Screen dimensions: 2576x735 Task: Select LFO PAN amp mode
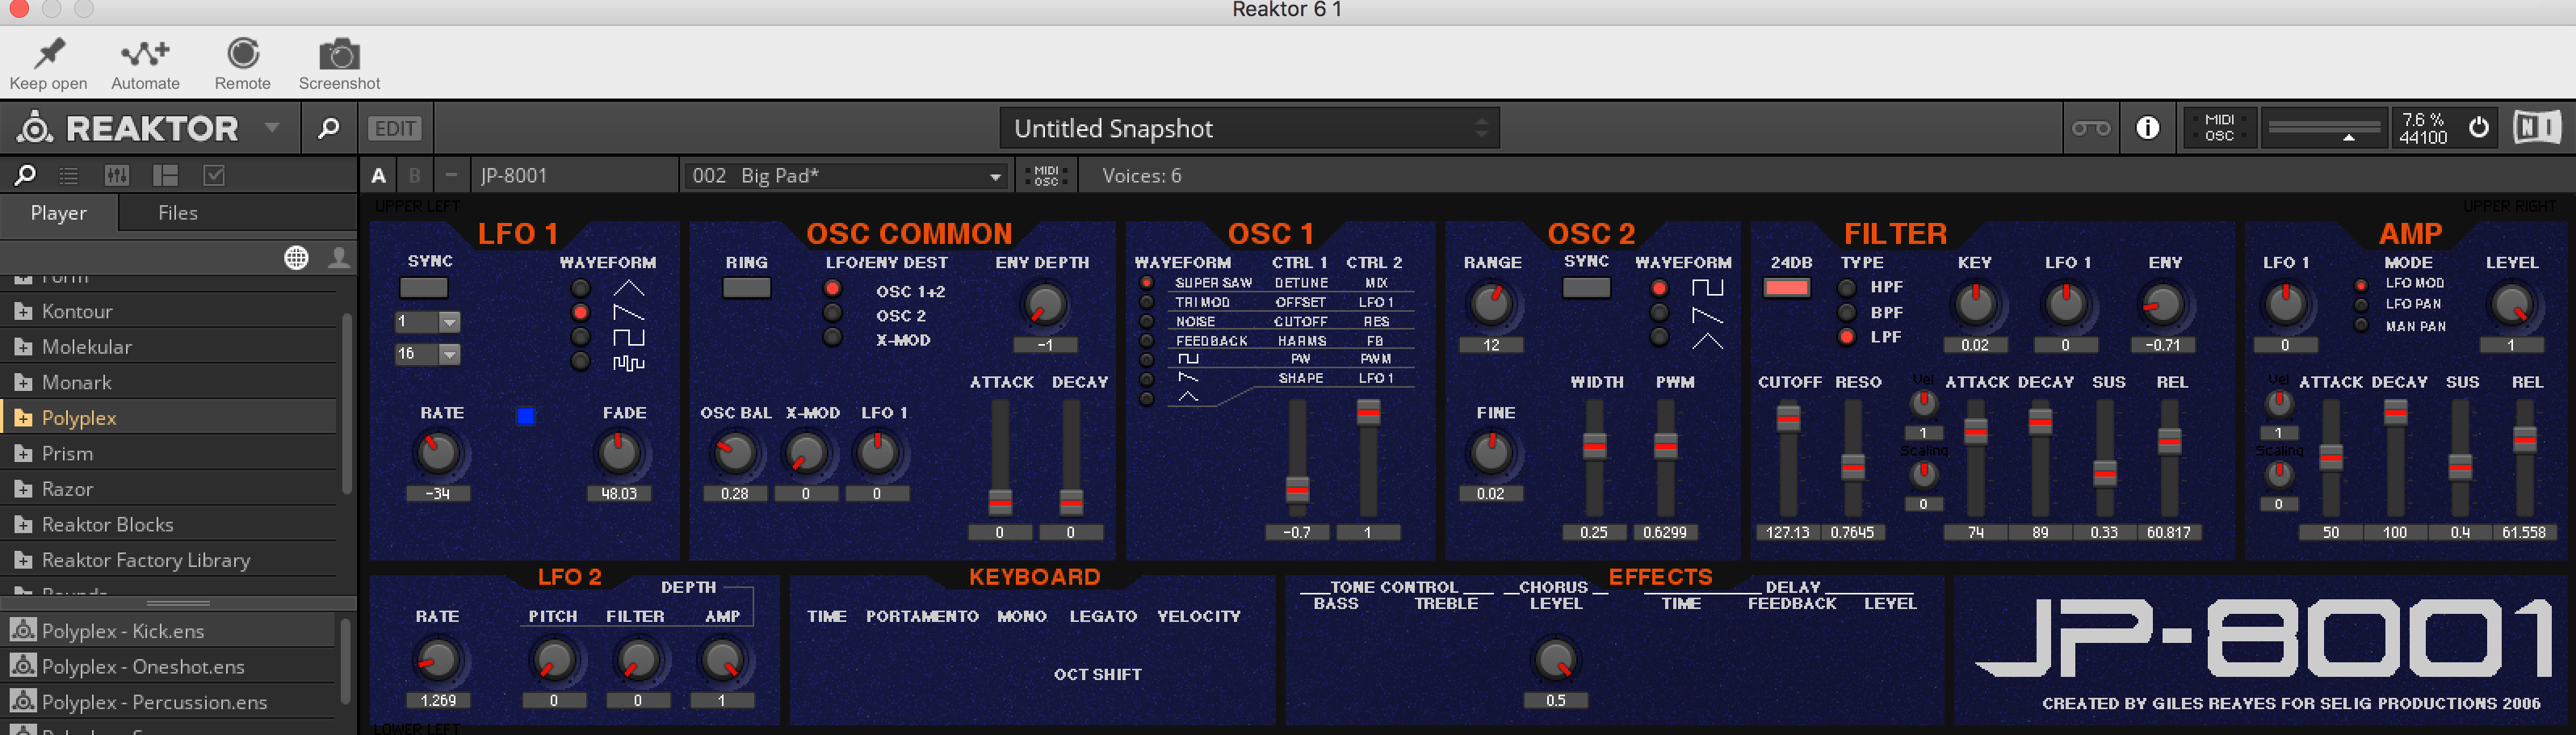point(2361,304)
